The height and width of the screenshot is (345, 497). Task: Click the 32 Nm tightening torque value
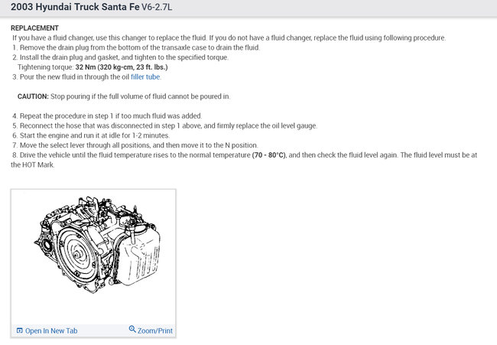click(x=122, y=67)
